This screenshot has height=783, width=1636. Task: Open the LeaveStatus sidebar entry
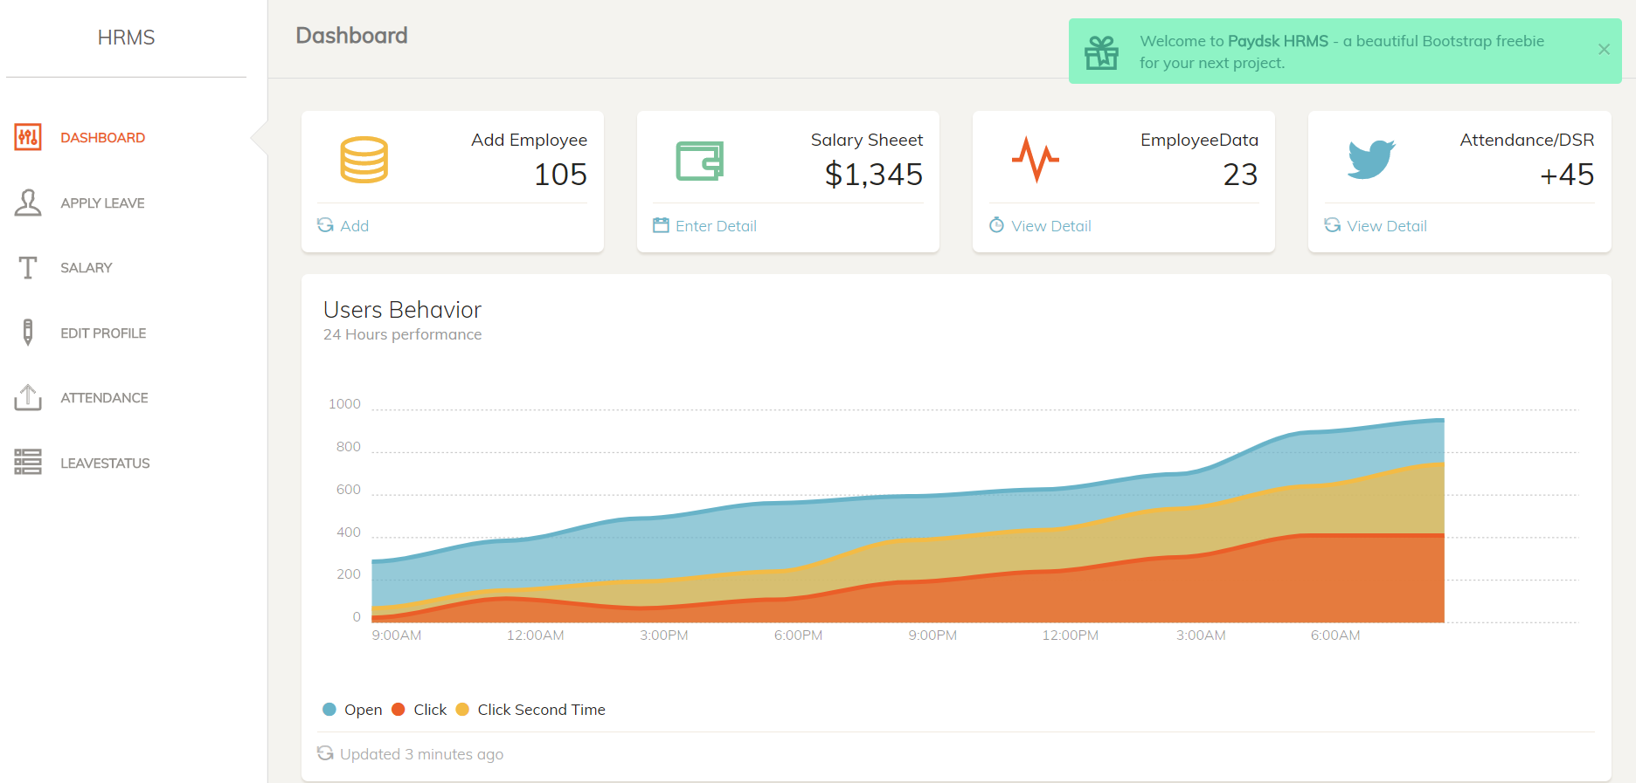(x=105, y=464)
